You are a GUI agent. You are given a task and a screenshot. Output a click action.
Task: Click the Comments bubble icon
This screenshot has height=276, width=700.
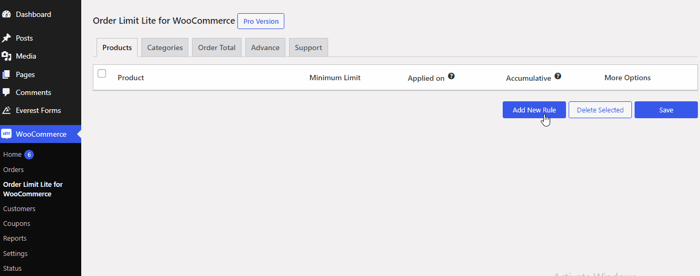[6, 92]
